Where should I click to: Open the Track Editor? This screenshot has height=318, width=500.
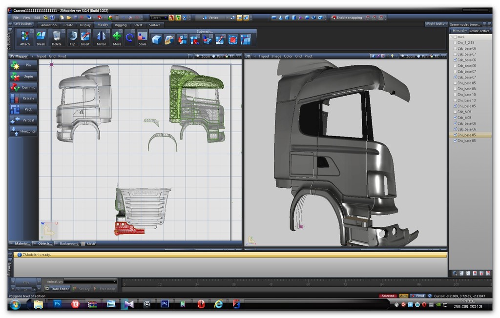[58, 289]
